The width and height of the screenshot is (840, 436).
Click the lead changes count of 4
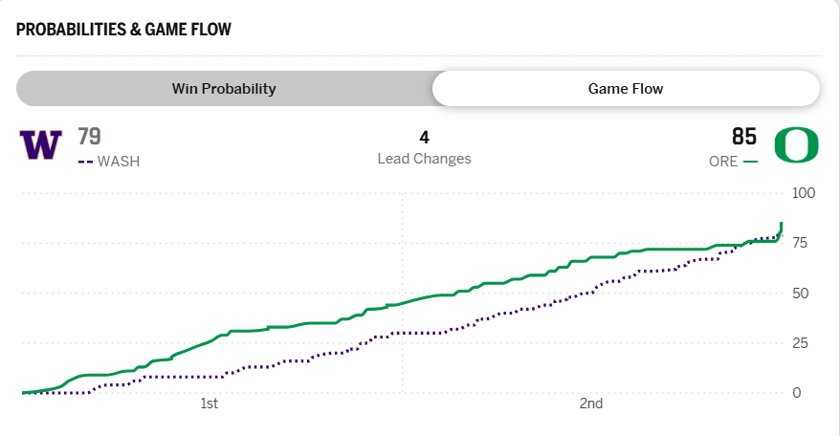click(x=424, y=138)
